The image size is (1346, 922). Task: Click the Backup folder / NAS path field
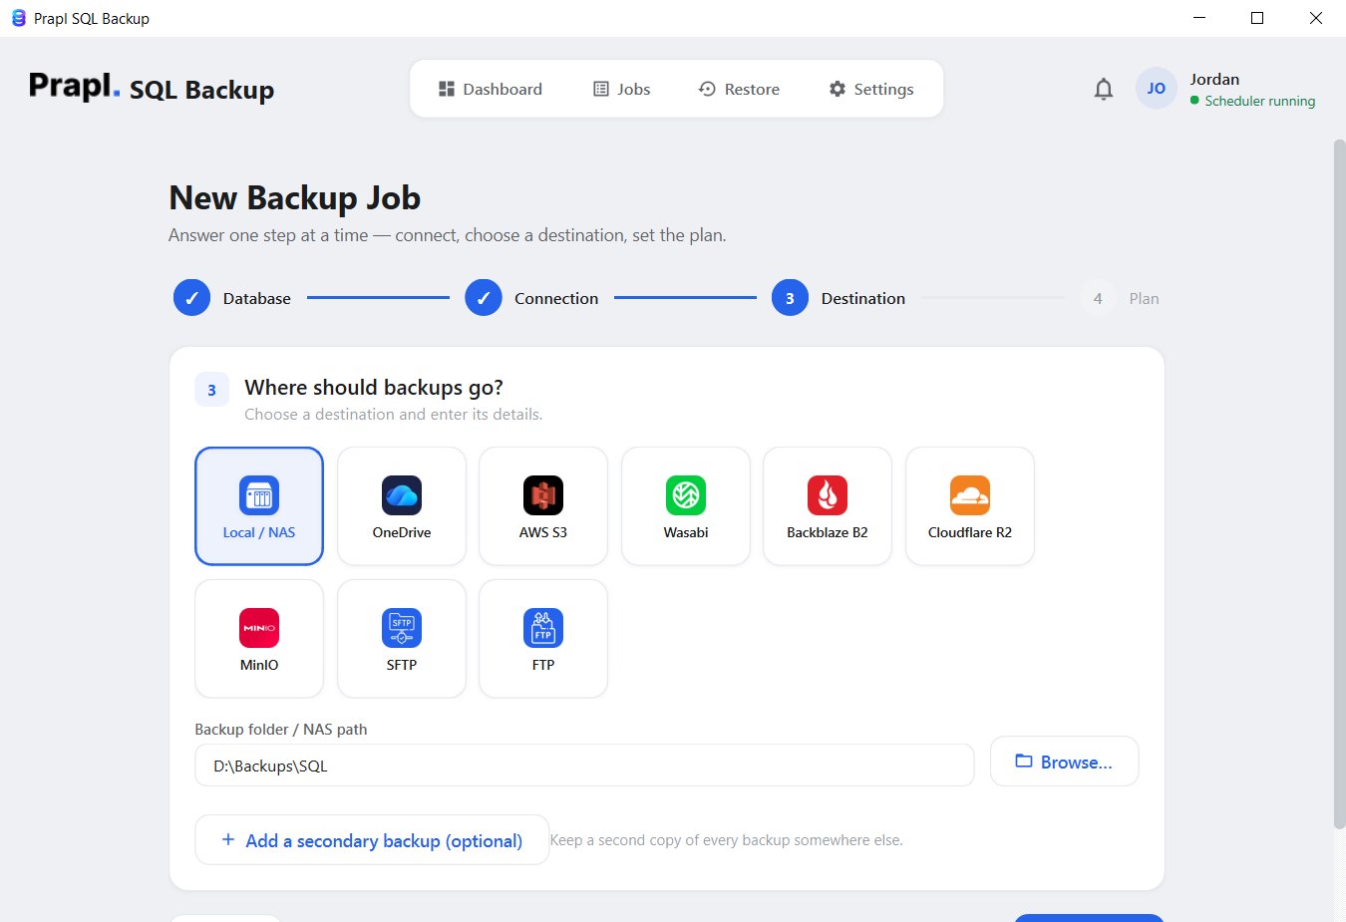tap(584, 766)
